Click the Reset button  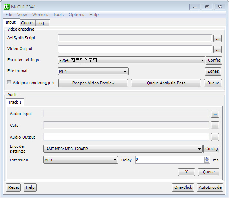click(13, 187)
